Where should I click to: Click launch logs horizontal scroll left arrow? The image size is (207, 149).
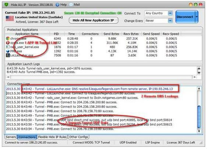click(x=8, y=77)
